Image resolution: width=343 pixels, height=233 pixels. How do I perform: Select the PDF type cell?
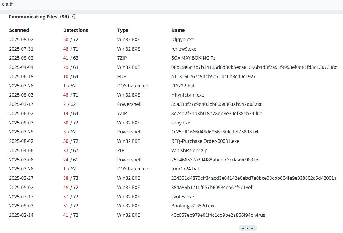tap(122, 77)
